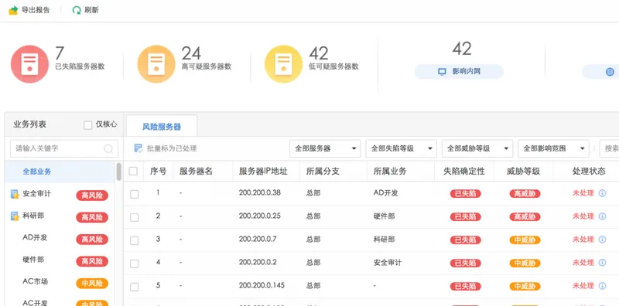619x306 pixels.
Task: Click 未处理 link in row 5
Action: (x=583, y=285)
